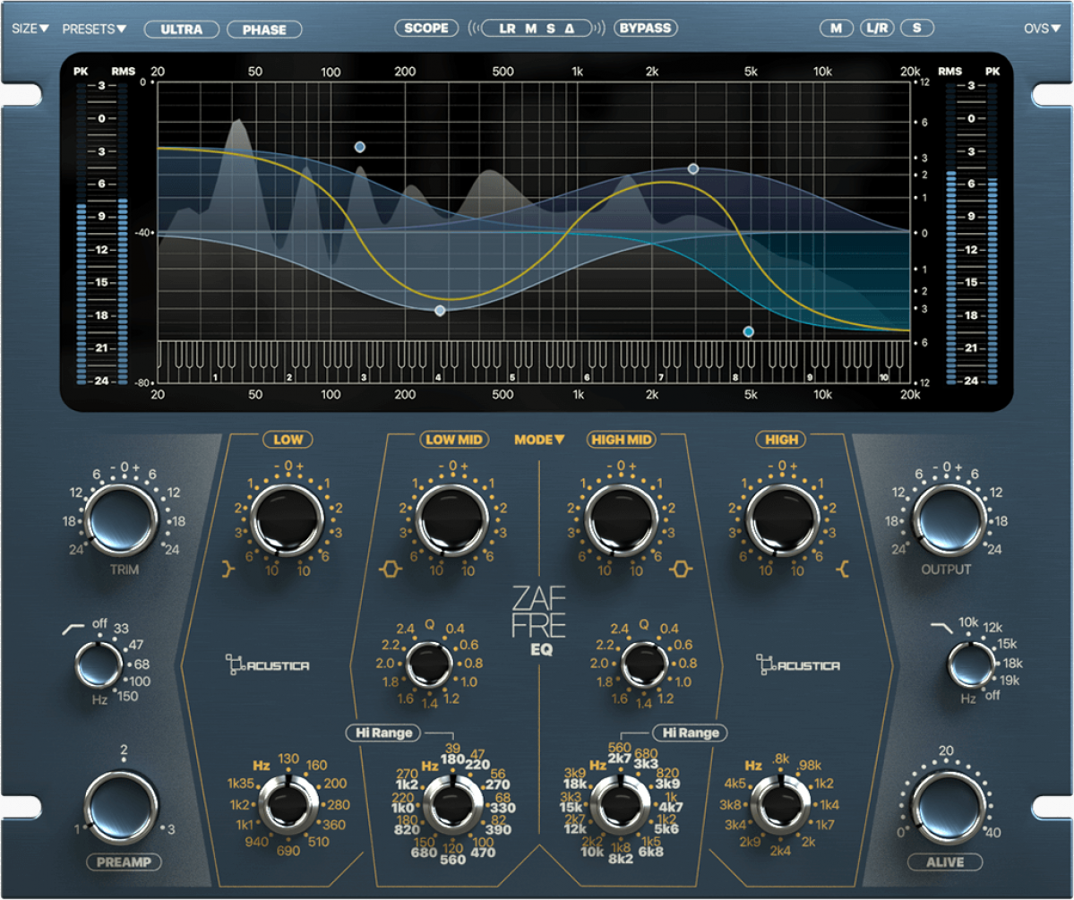Toggle the LOW band button
1074x900 pixels.
[288, 440]
